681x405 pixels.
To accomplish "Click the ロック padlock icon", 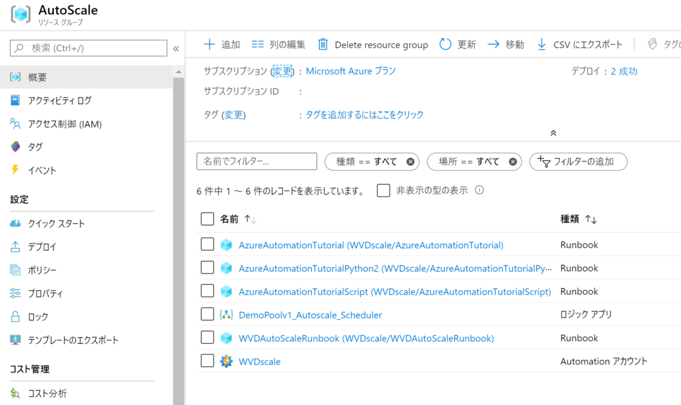I will coord(15,317).
